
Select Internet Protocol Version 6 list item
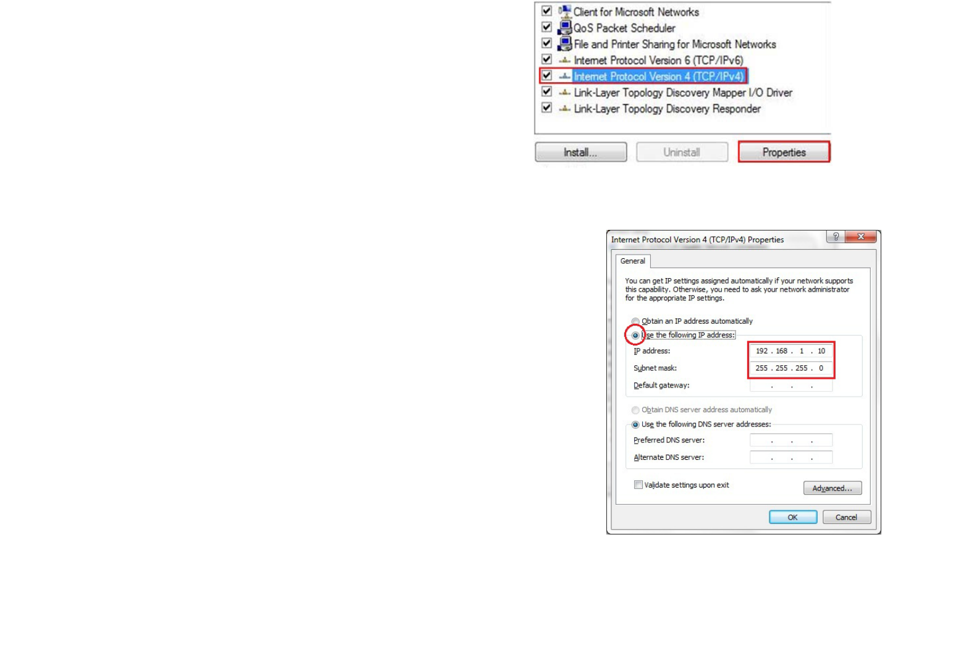point(658,61)
